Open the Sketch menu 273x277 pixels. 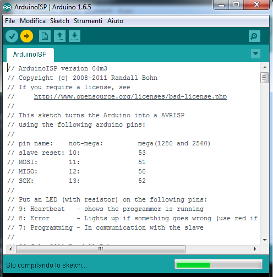[x=59, y=21]
